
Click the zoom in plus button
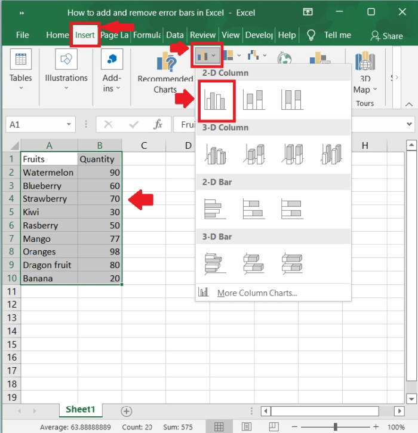point(376,427)
